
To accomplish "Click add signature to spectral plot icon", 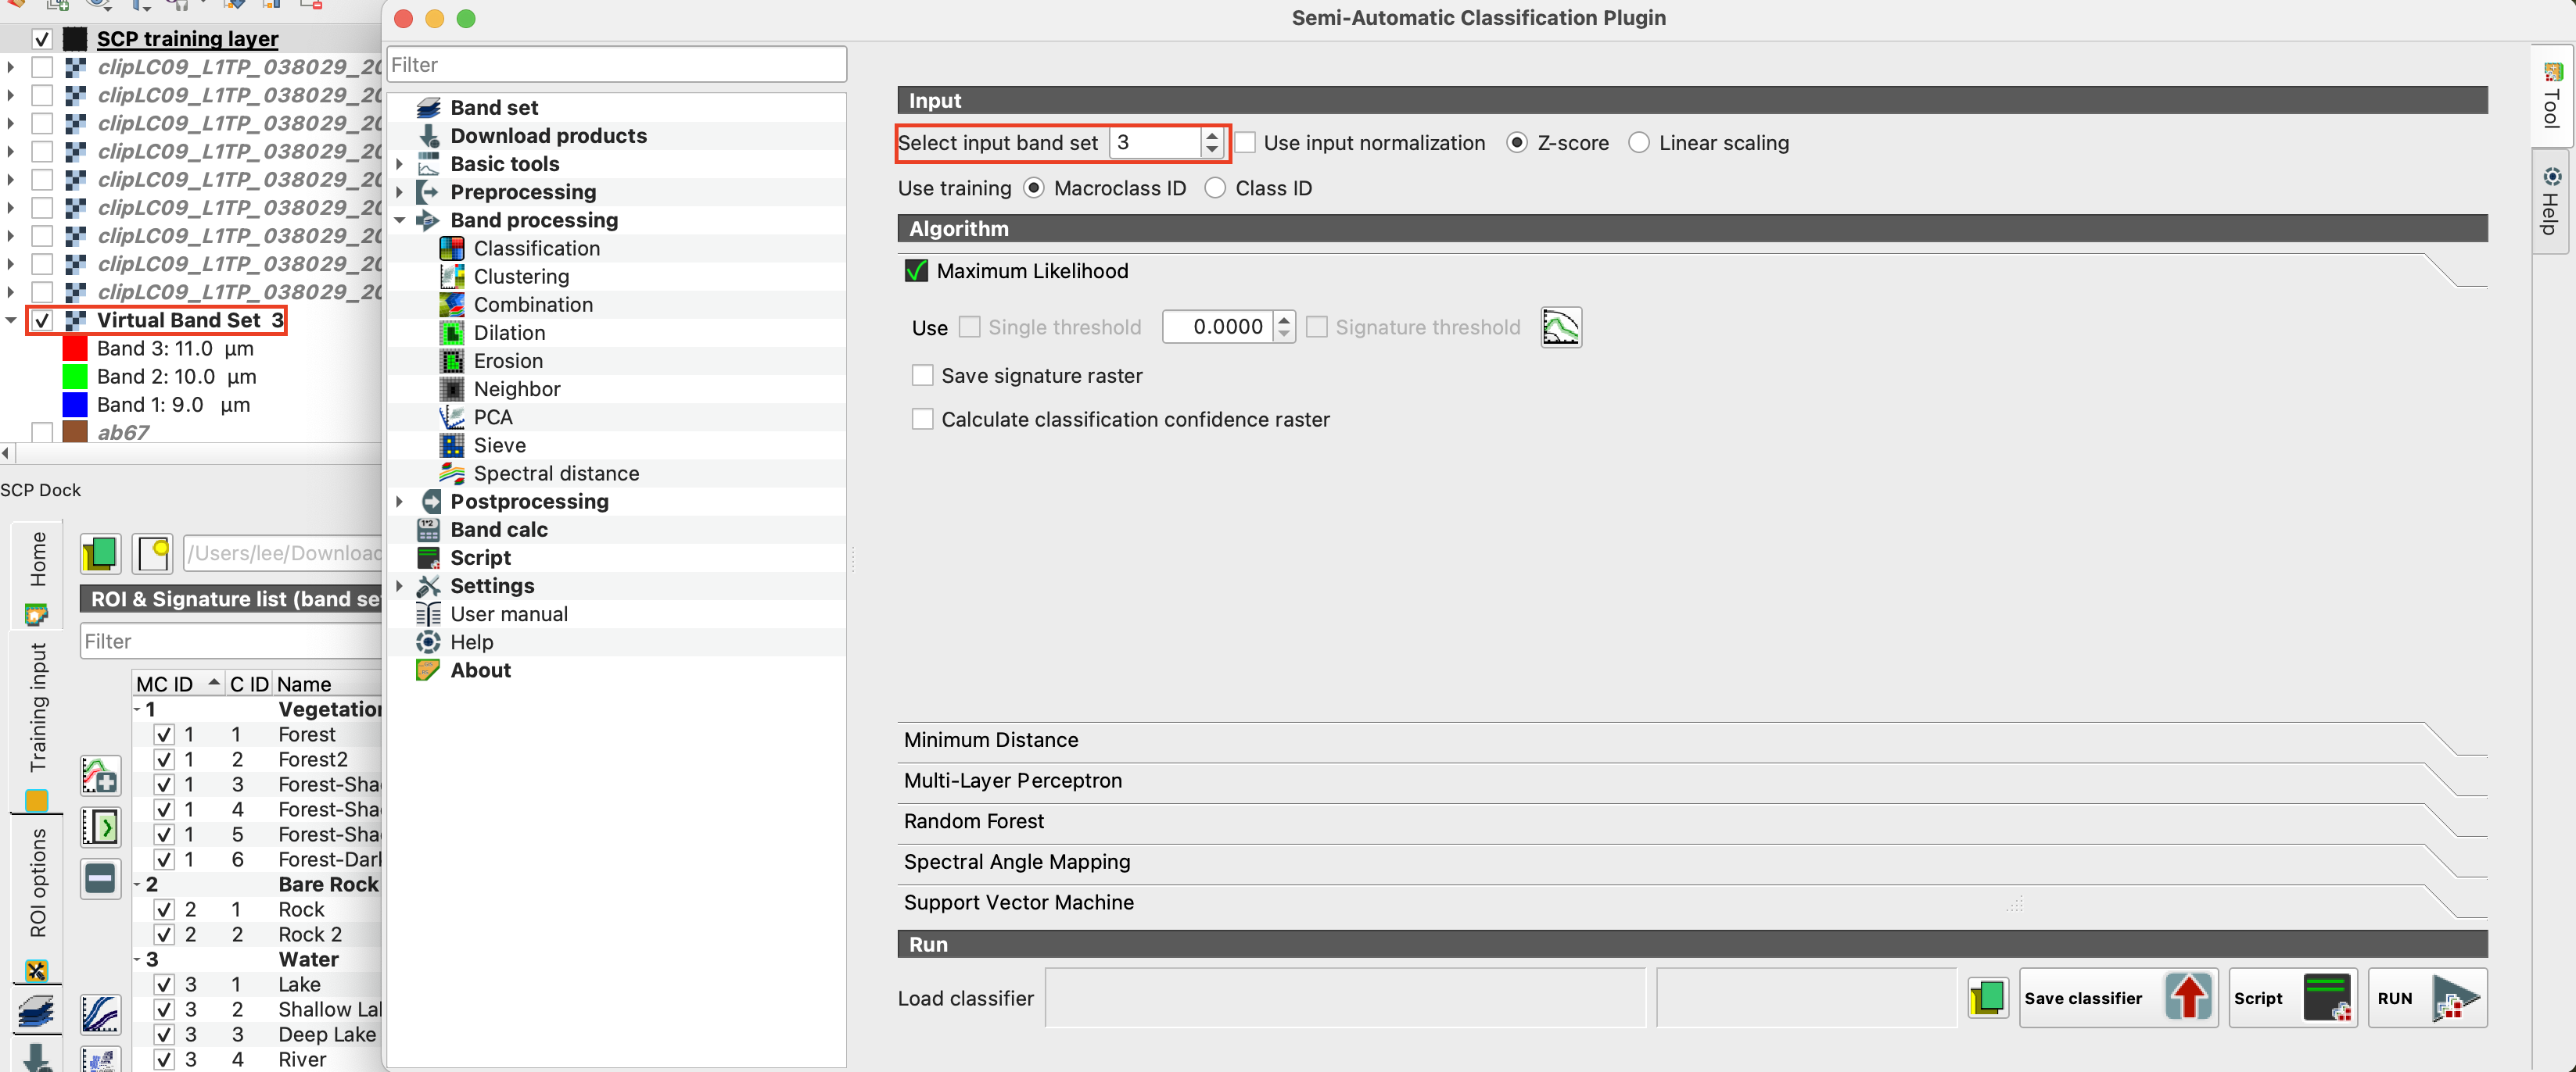I will coord(101,775).
